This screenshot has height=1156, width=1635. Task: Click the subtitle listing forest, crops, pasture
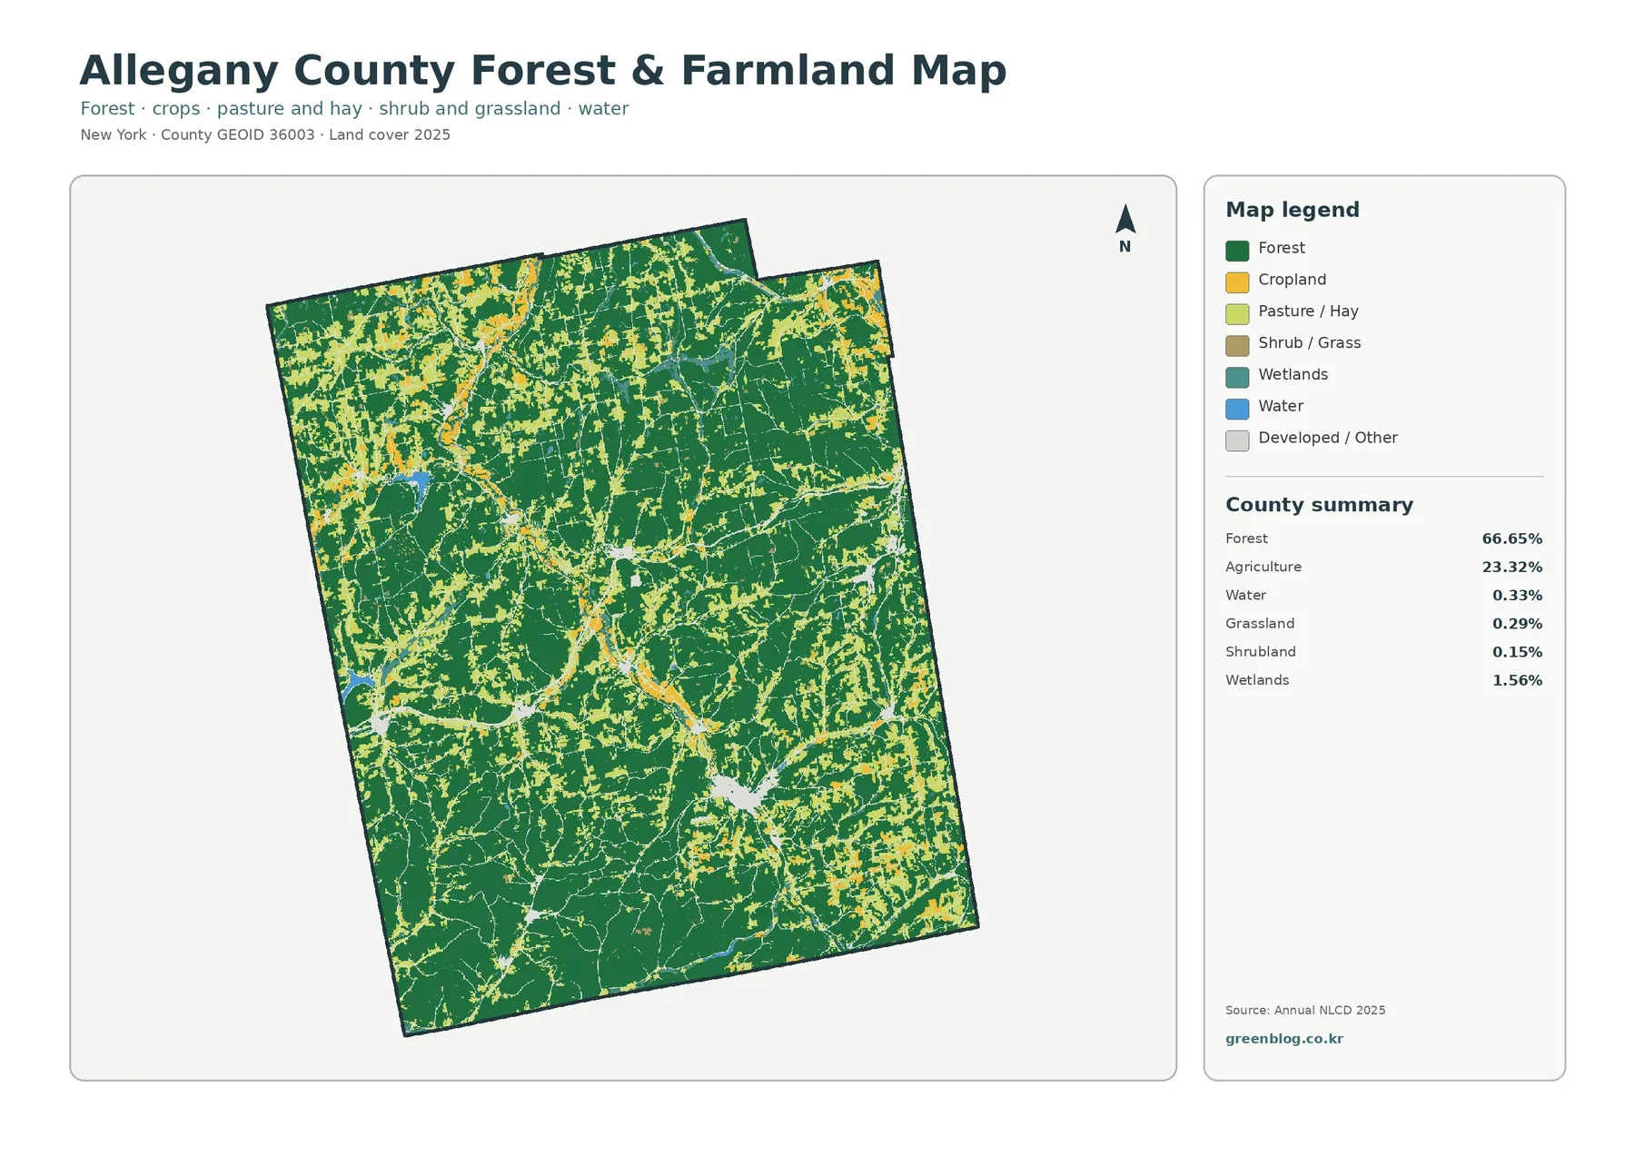tap(354, 108)
